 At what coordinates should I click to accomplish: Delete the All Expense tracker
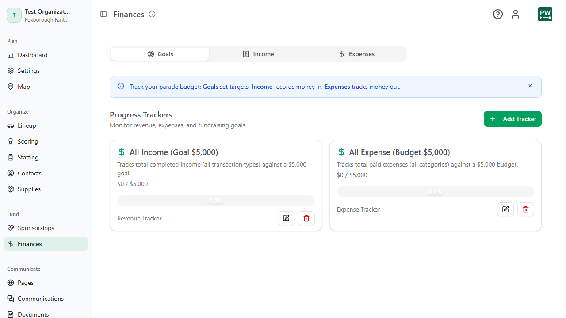(x=526, y=209)
